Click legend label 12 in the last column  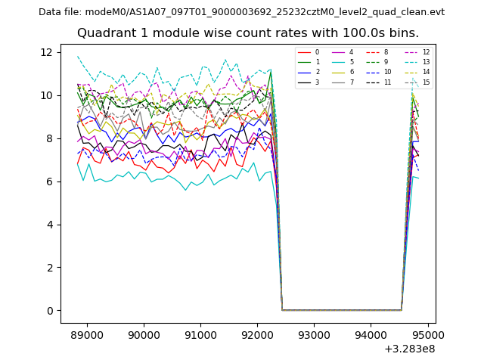point(426,52)
